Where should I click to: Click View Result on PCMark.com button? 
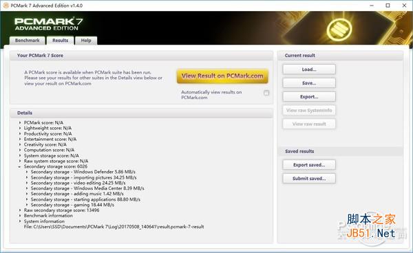(x=222, y=76)
